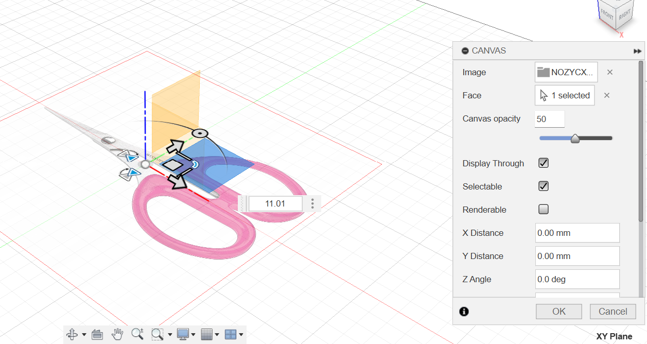Click the Grid and Snaps icon
The width and height of the screenshot is (647, 344).
pos(206,335)
